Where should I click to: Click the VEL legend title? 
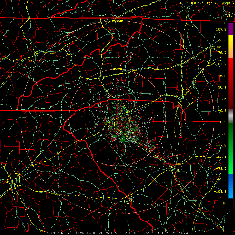[230, 16]
